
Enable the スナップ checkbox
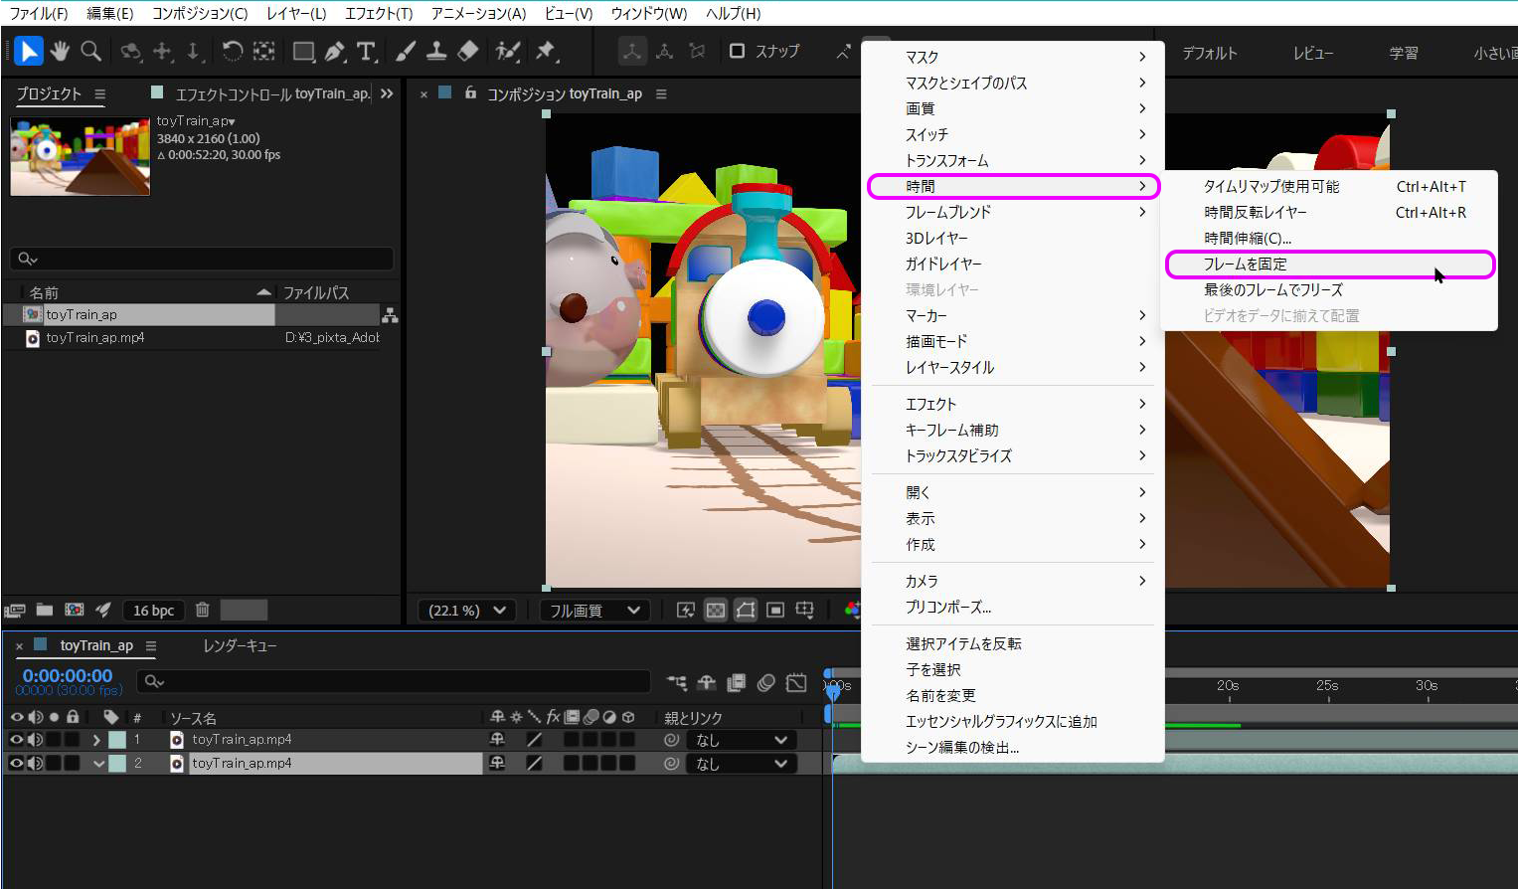(x=737, y=51)
